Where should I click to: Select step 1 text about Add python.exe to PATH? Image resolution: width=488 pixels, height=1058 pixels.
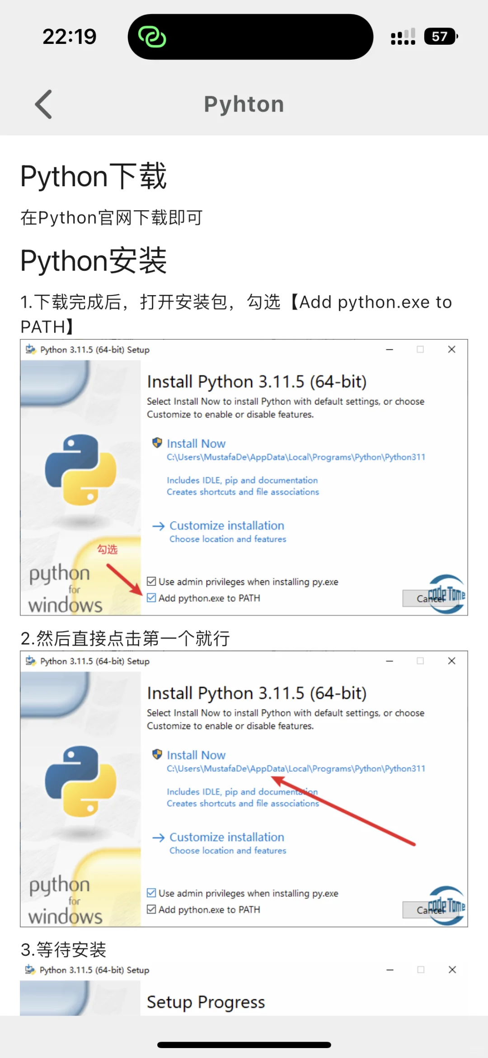pos(236,314)
